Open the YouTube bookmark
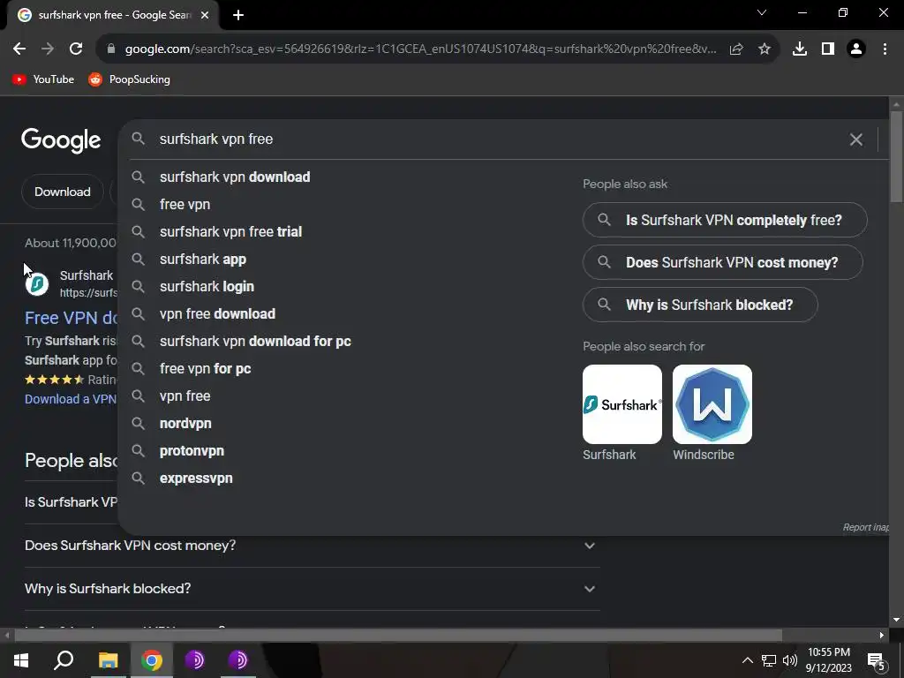This screenshot has height=678, width=904. point(43,79)
